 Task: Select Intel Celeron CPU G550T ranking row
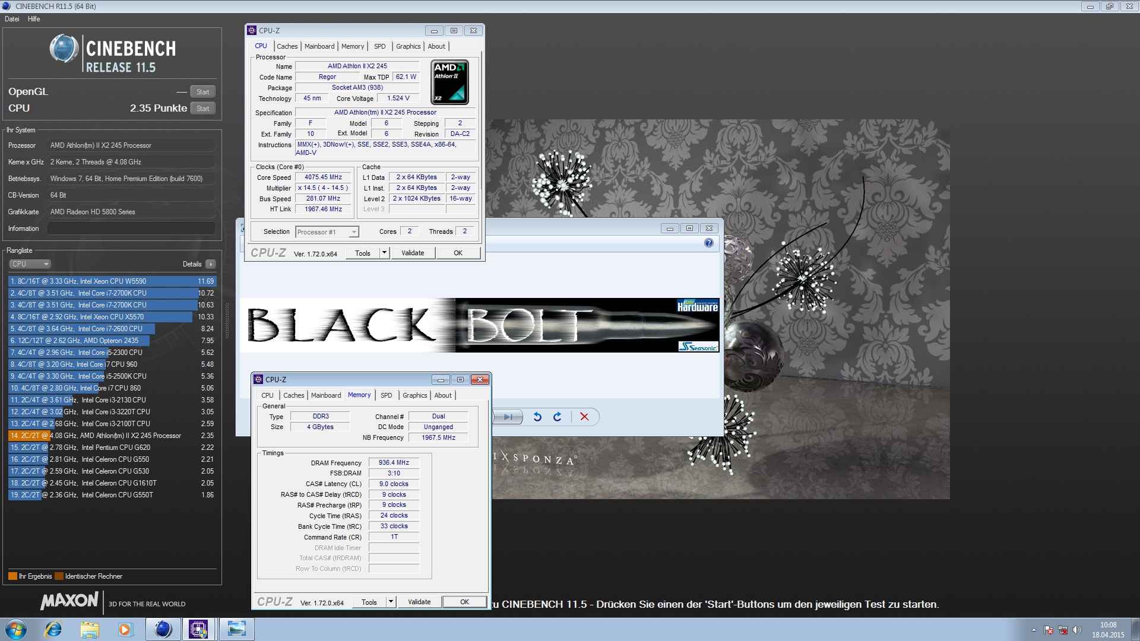coord(112,495)
